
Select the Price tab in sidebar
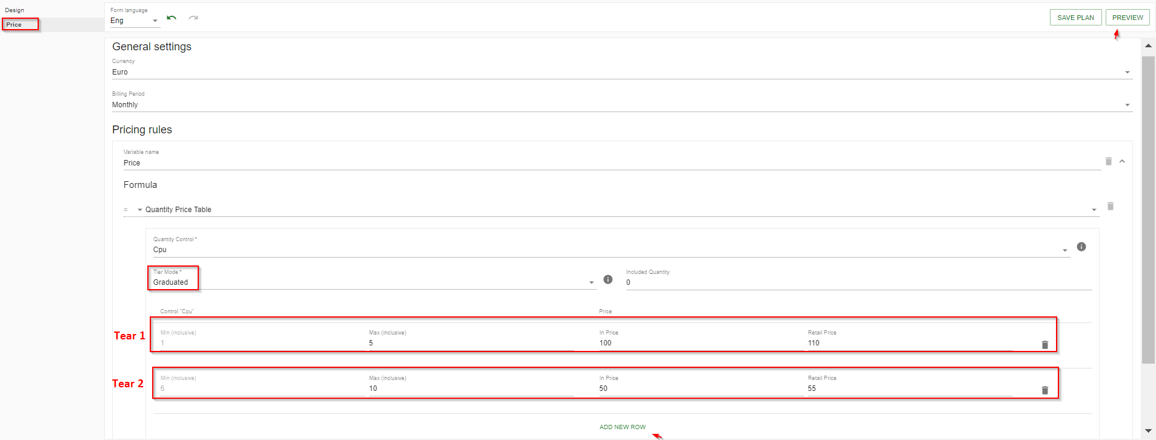click(x=14, y=25)
